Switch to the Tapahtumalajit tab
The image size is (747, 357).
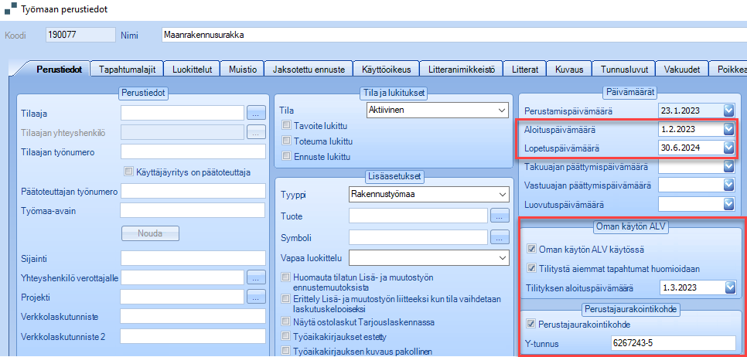[x=127, y=69]
